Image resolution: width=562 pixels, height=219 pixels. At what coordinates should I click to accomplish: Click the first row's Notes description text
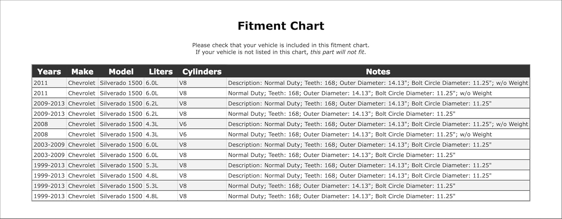click(378, 83)
